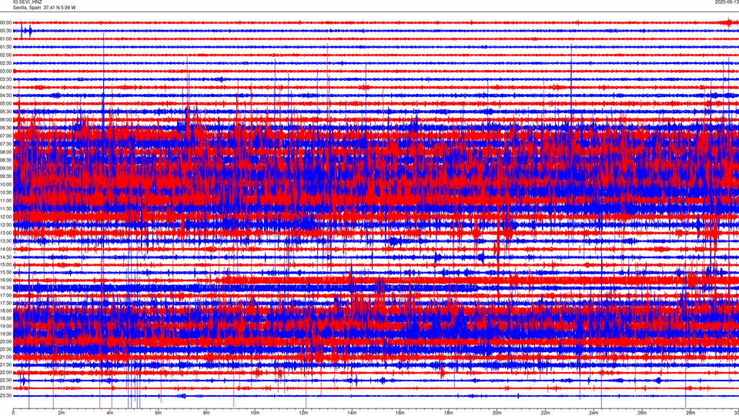739x416 pixels.
Task: Click the 4m mark on the minute axis
Action: point(110,413)
